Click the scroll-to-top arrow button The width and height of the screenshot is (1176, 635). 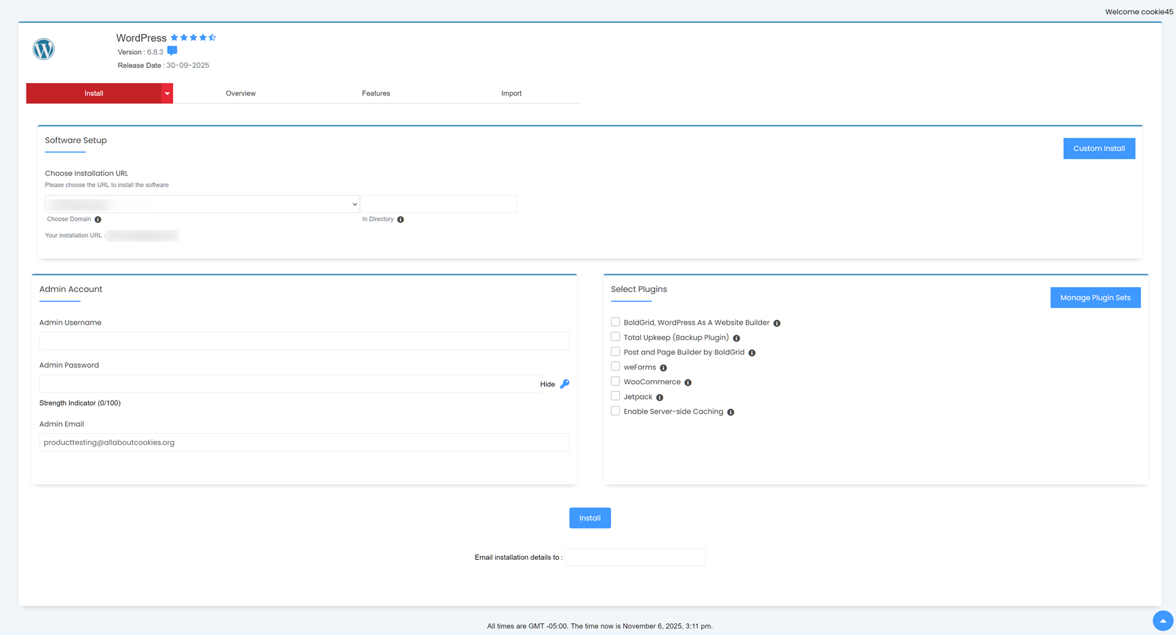click(1162, 621)
